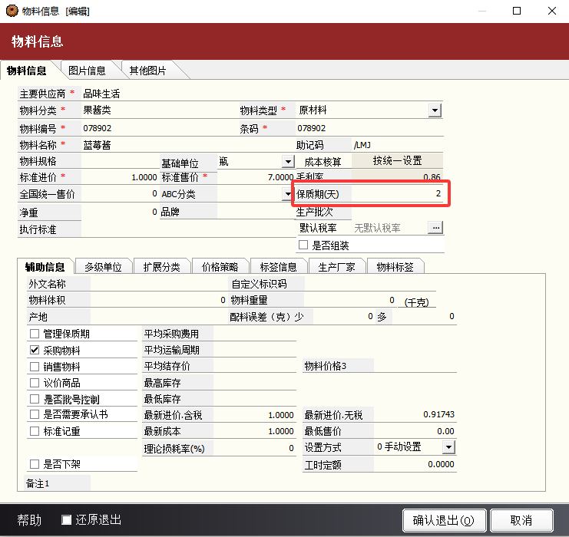Expand the 基础单位 dropdown arrow
The image size is (569, 537).
pyautogui.click(x=288, y=161)
